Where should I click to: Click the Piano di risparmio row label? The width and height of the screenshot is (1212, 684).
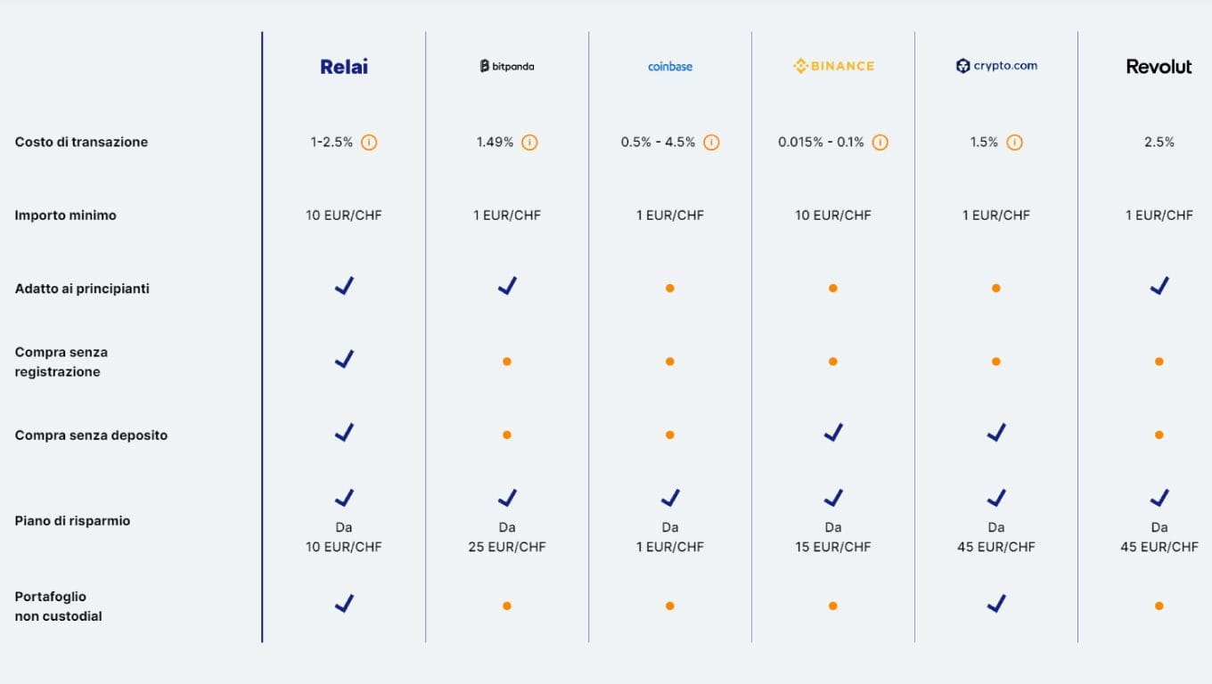coord(72,521)
